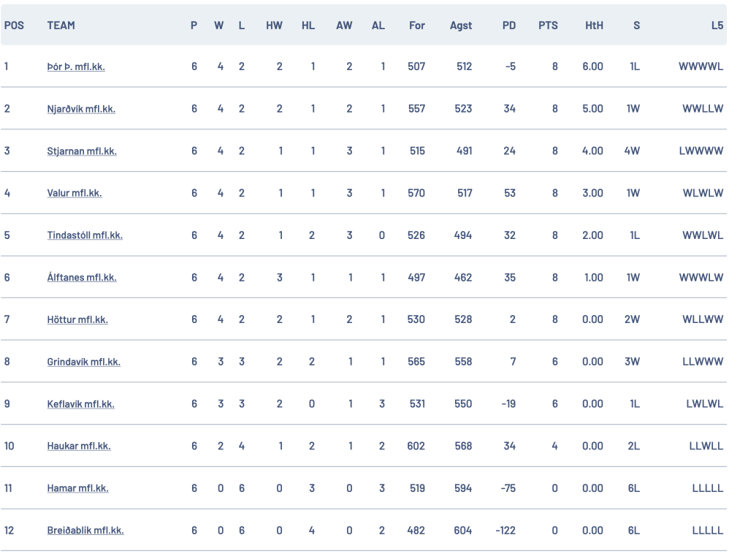Screen dimensions: 748x554
Task: Click the Agst column header
Action: point(460,26)
